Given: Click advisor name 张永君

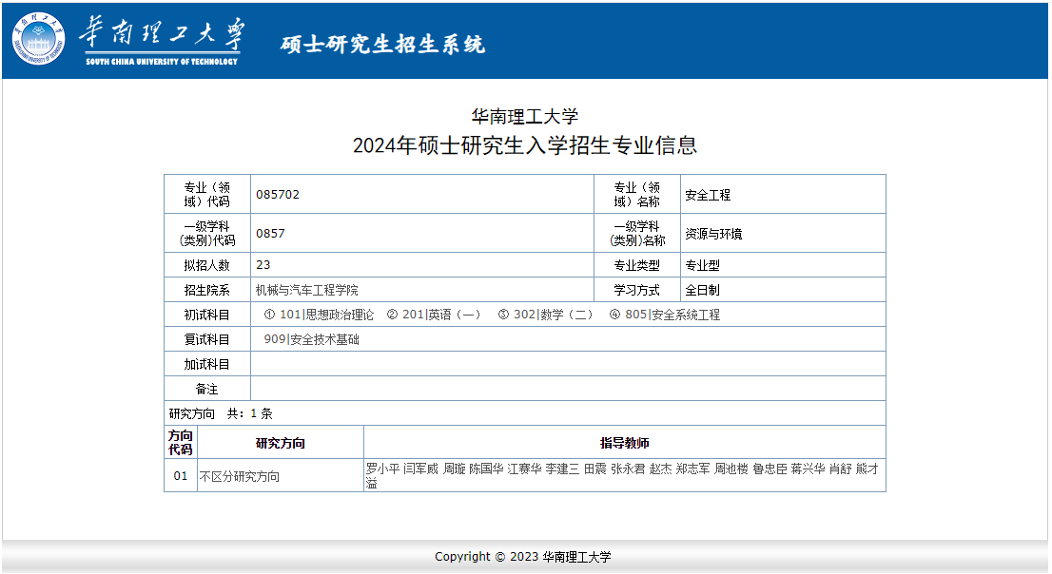Looking at the screenshot, I should (628, 469).
